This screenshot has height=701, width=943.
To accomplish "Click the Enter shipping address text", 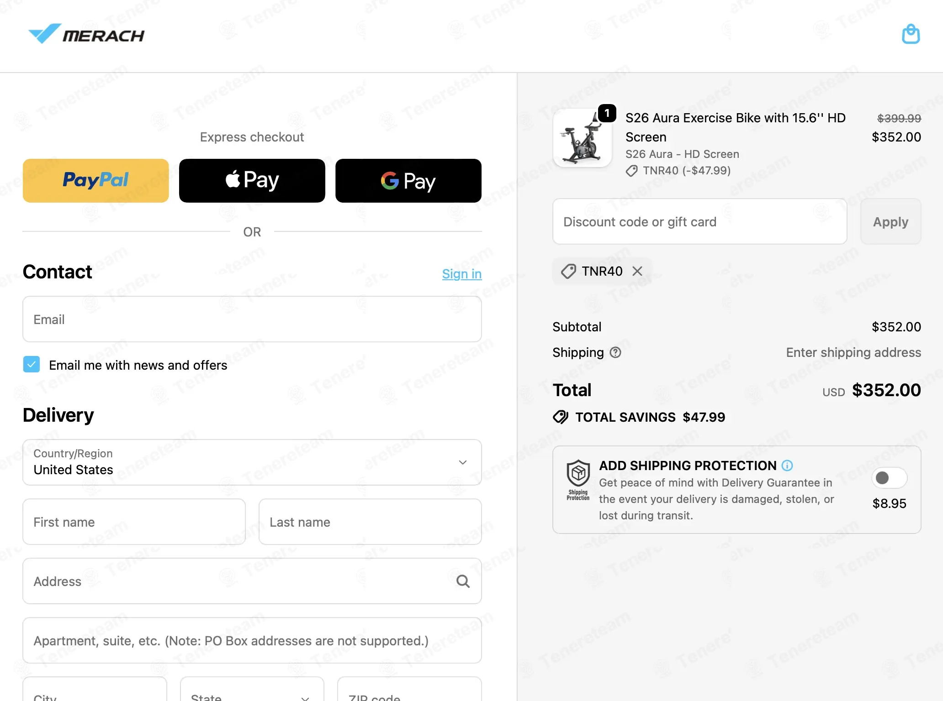I will point(853,352).
